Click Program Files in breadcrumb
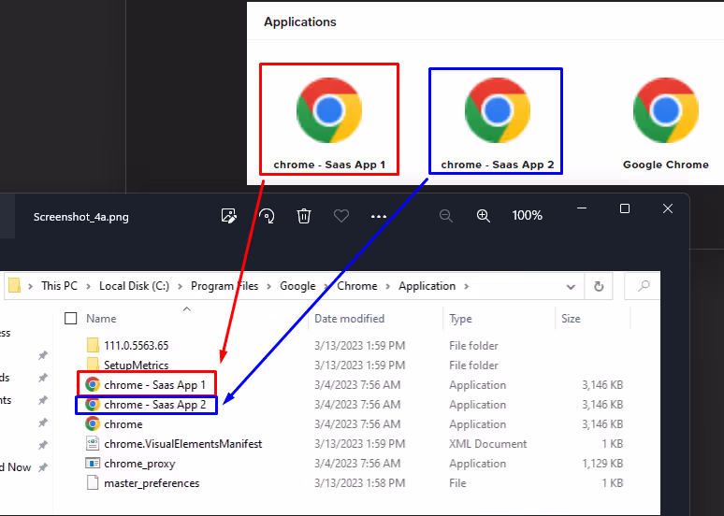The image size is (724, 516). click(224, 286)
